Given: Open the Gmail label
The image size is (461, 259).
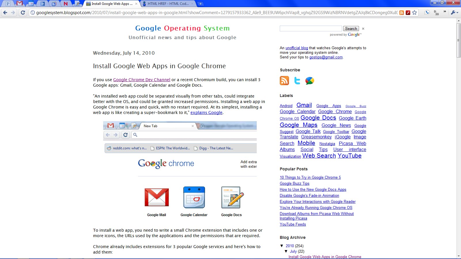Looking at the screenshot, I should [x=304, y=105].
